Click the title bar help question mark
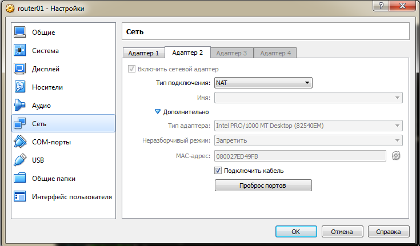Viewport: 420px width, 246px height. point(381,5)
